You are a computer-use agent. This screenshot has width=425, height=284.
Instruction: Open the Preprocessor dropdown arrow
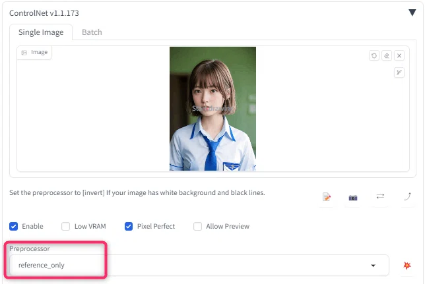click(x=374, y=266)
